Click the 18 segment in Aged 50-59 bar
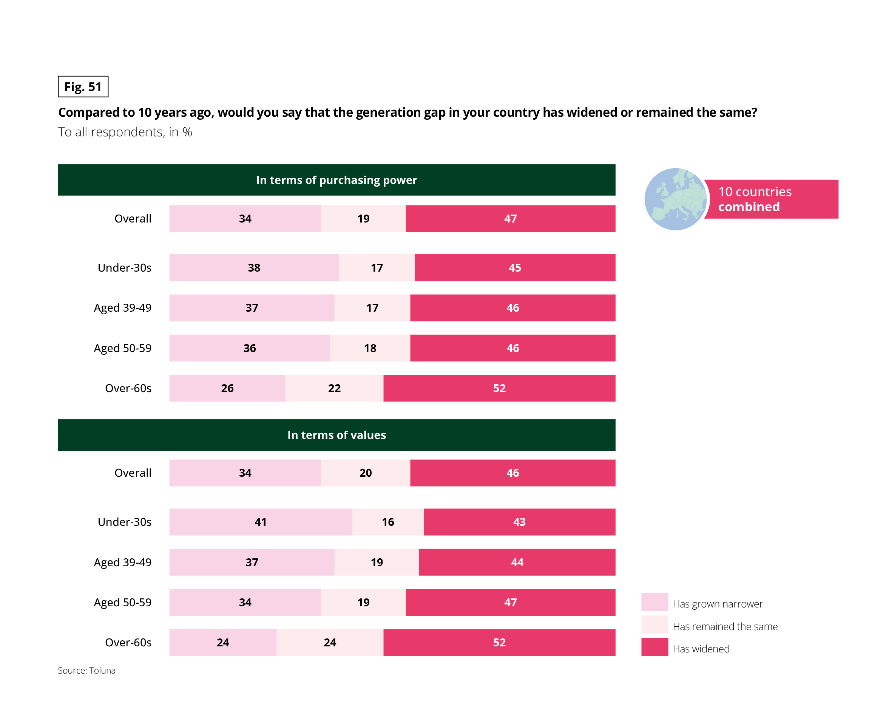The width and height of the screenshot is (892, 714). tap(370, 348)
